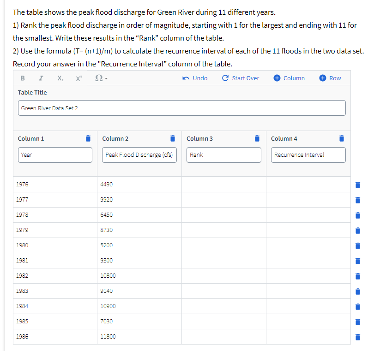The image size is (368, 351).
Task: Select the cell containing 10900
Action: click(x=139, y=306)
